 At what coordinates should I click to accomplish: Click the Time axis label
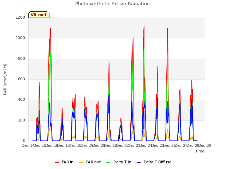tap(200, 151)
